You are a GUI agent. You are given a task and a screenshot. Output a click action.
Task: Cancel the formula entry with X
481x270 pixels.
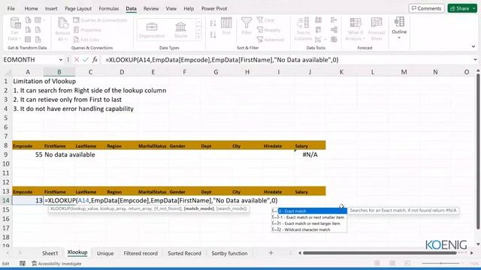(x=77, y=60)
